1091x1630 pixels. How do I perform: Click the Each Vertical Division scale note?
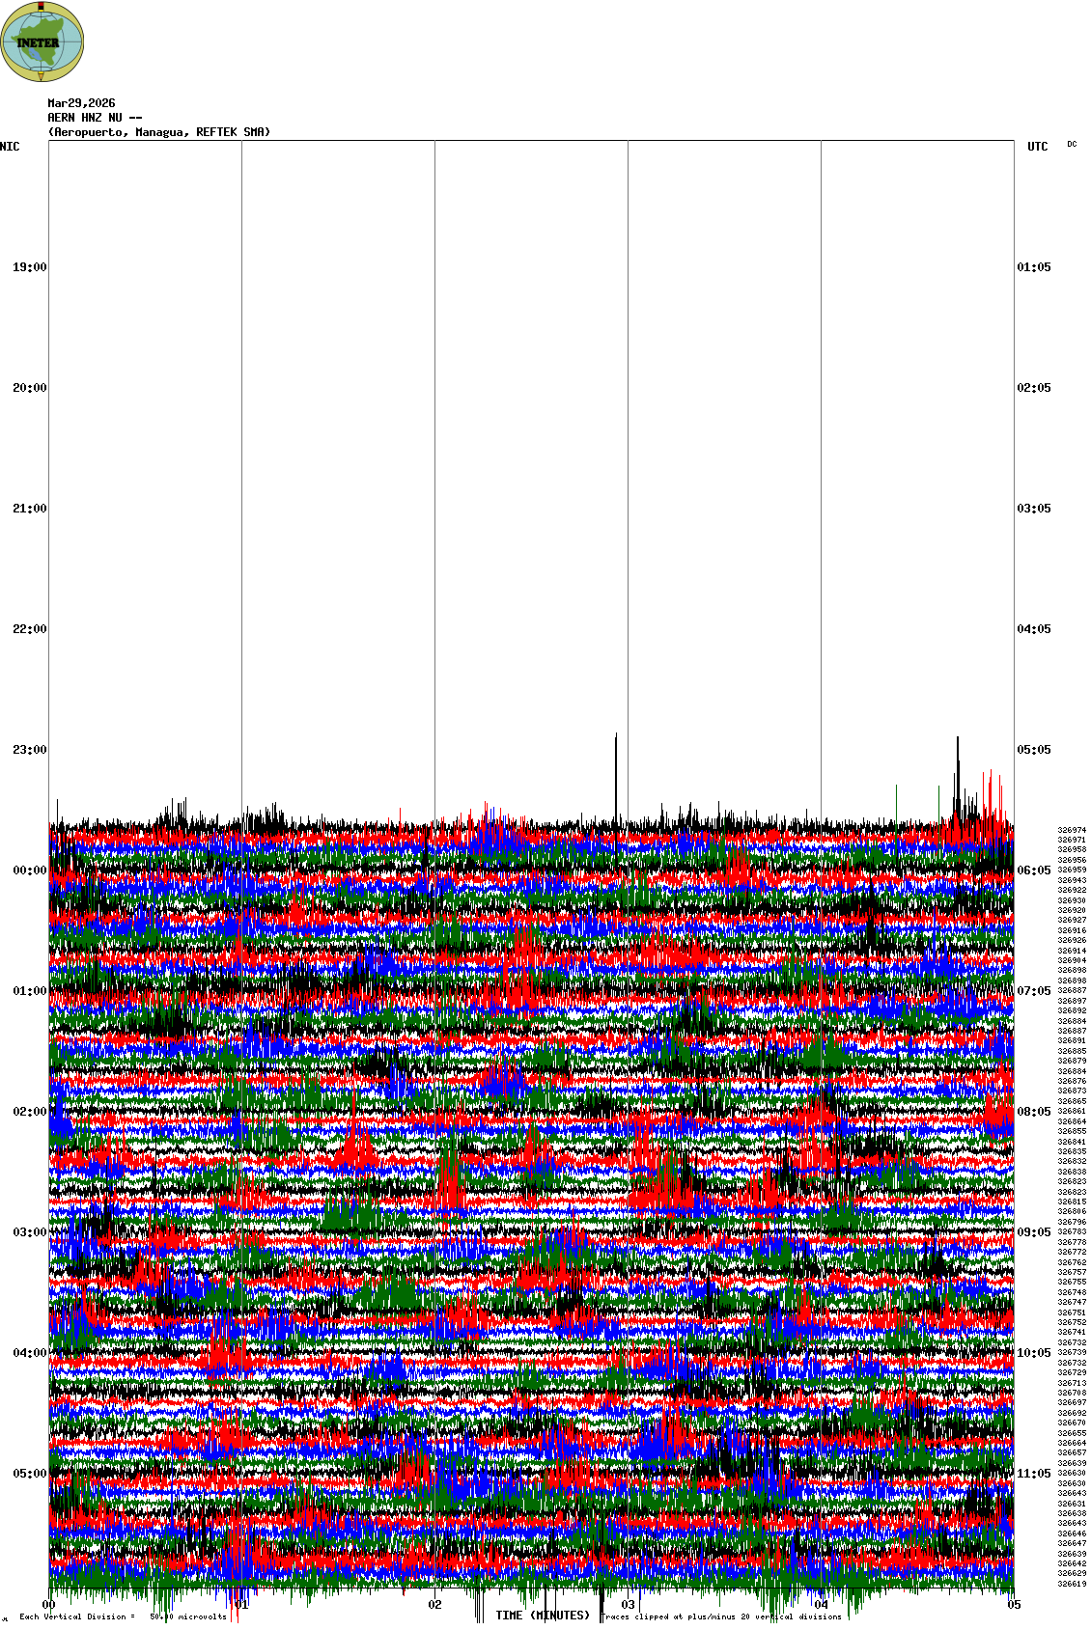[123, 1616]
